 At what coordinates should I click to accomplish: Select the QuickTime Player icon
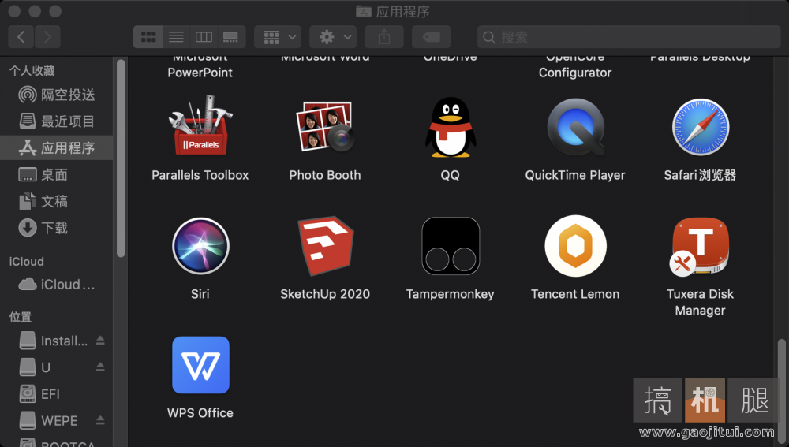[575, 127]
